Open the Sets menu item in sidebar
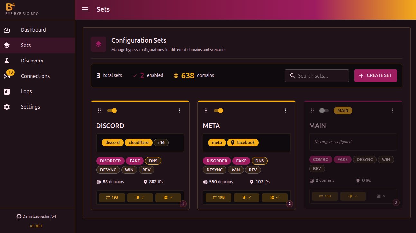Image resolution: width=416 pixels, height=233 pixels. [x=26, y=45]
